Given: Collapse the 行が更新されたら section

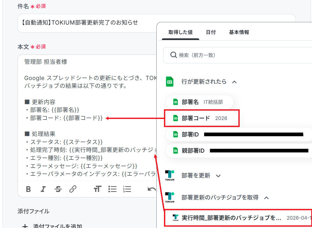Looking at the screenshot, I should [234, 82].
